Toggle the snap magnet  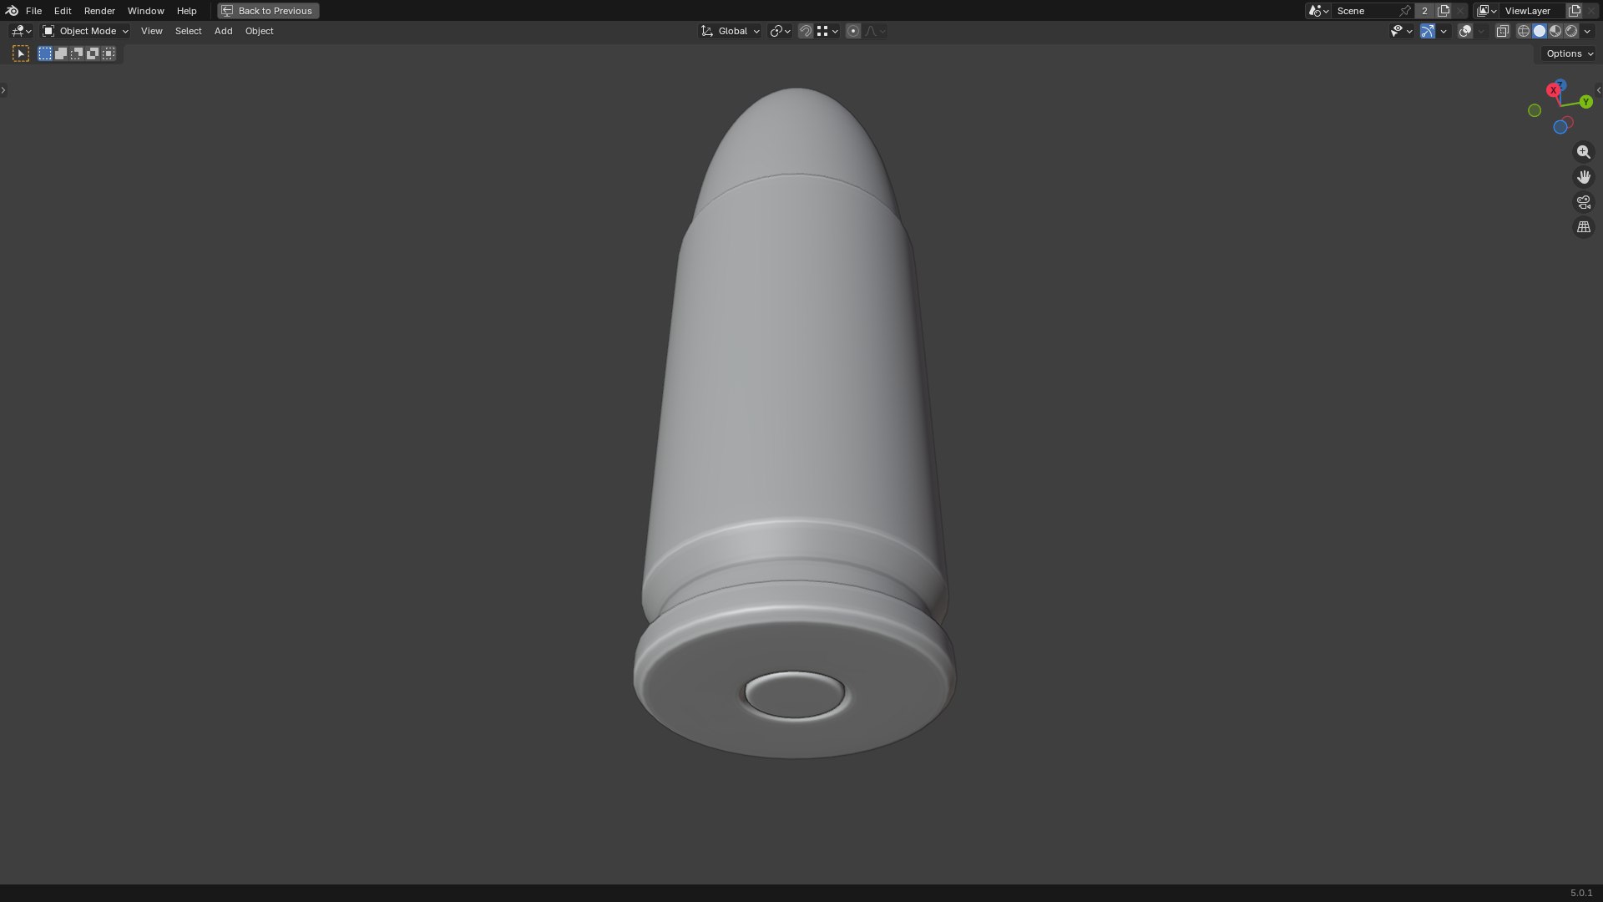point(806,31)
